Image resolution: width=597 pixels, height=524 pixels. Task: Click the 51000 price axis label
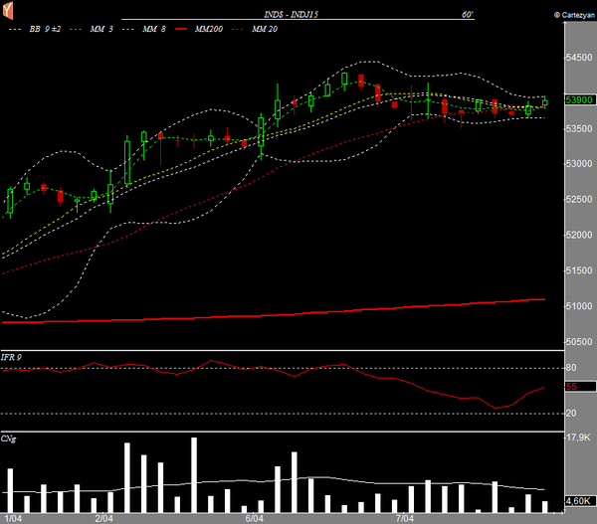[x=579, y=306]
